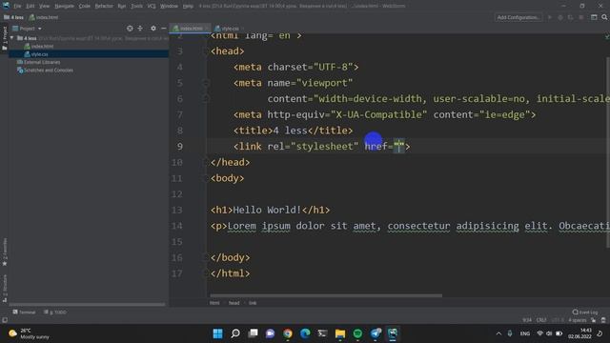This screenshot has height=343, width=610.
Task: Click index.html breadcrumb in navigation bar
Action: pos(44,17)
